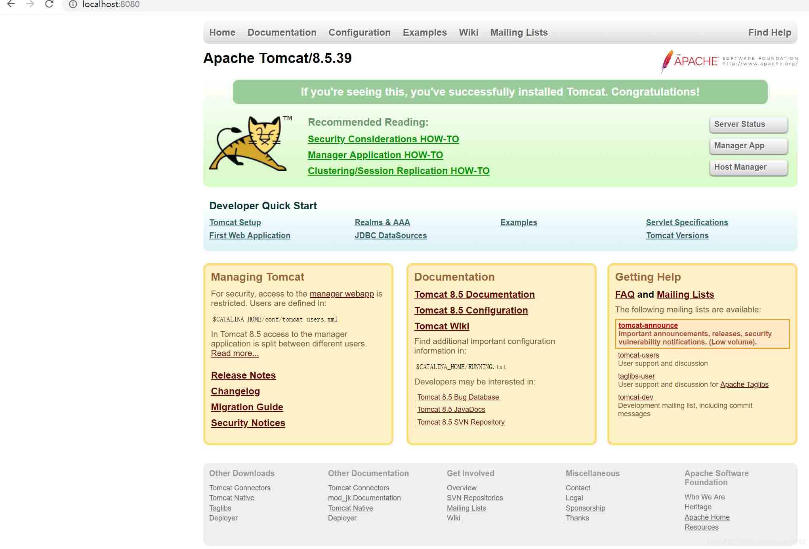
Task: Open the tomcat-users mailing list link
Action: [638, 355]
